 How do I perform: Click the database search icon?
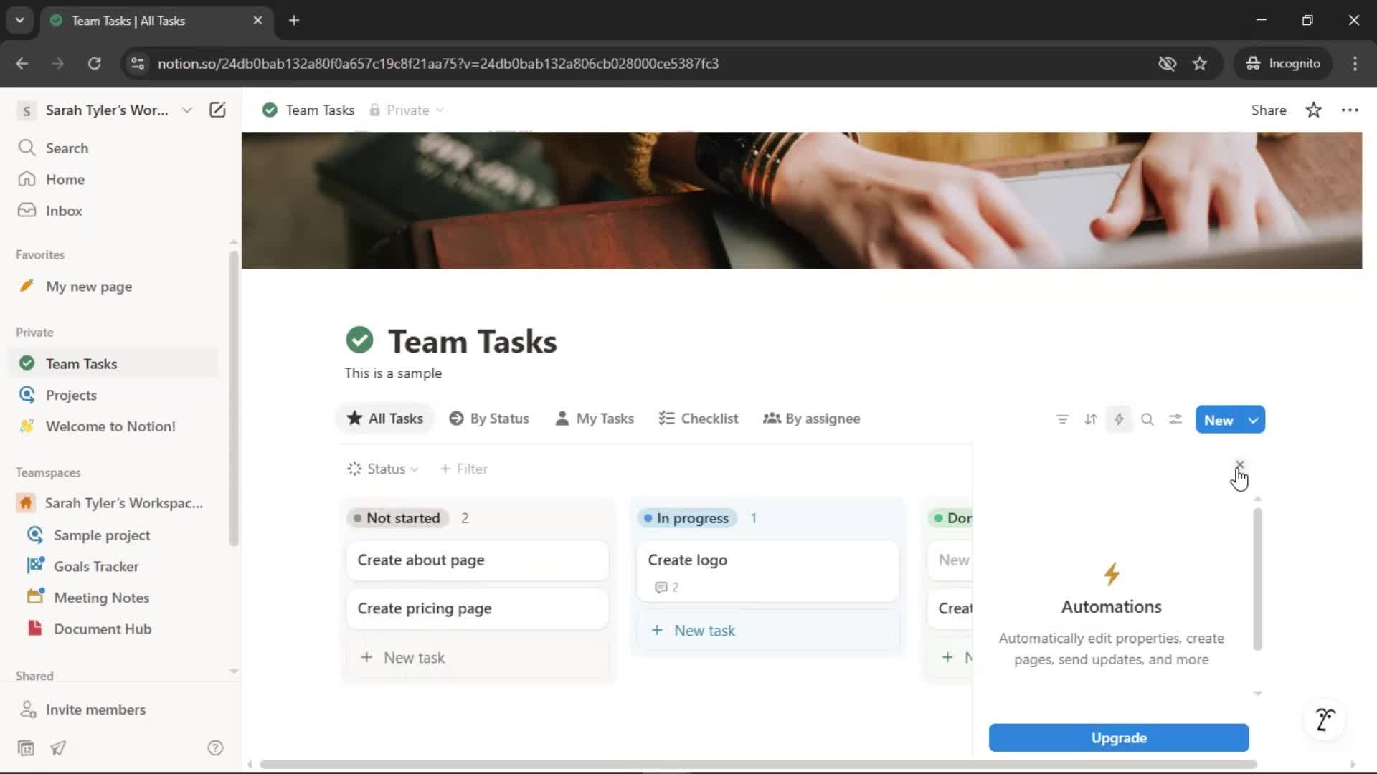[x=1147, y=419]
